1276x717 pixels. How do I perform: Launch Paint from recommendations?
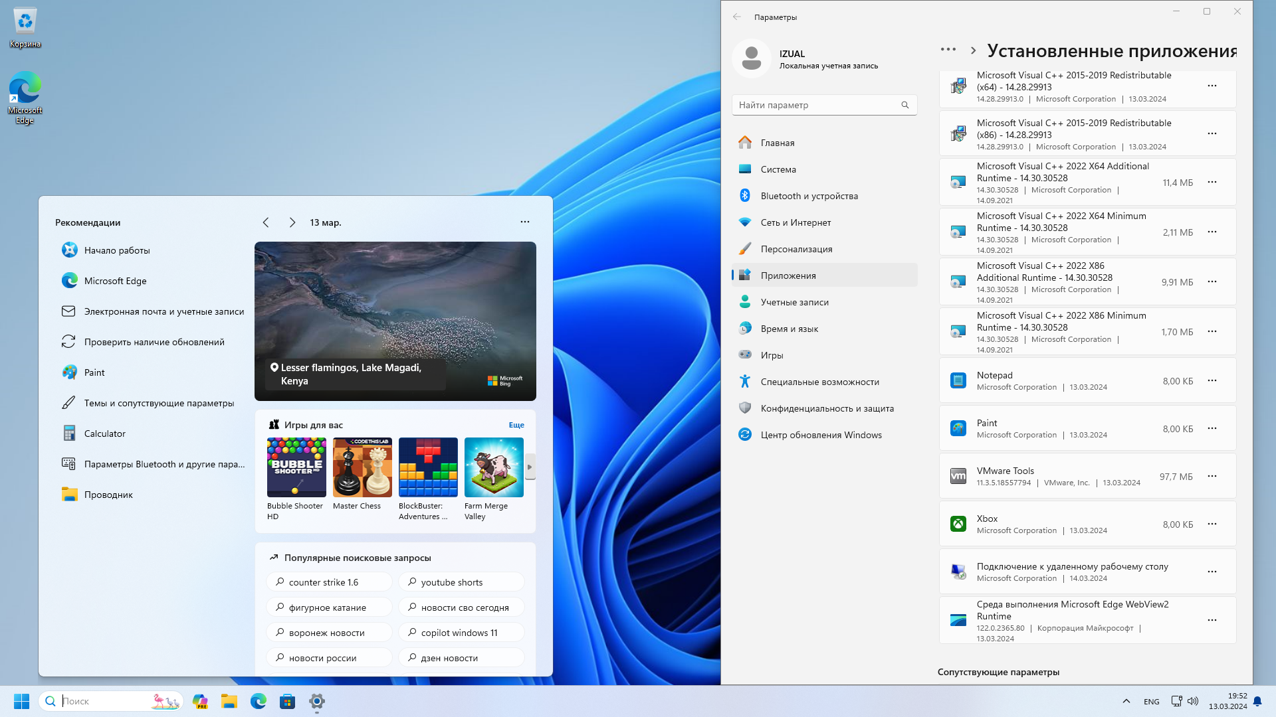[153, 372]
